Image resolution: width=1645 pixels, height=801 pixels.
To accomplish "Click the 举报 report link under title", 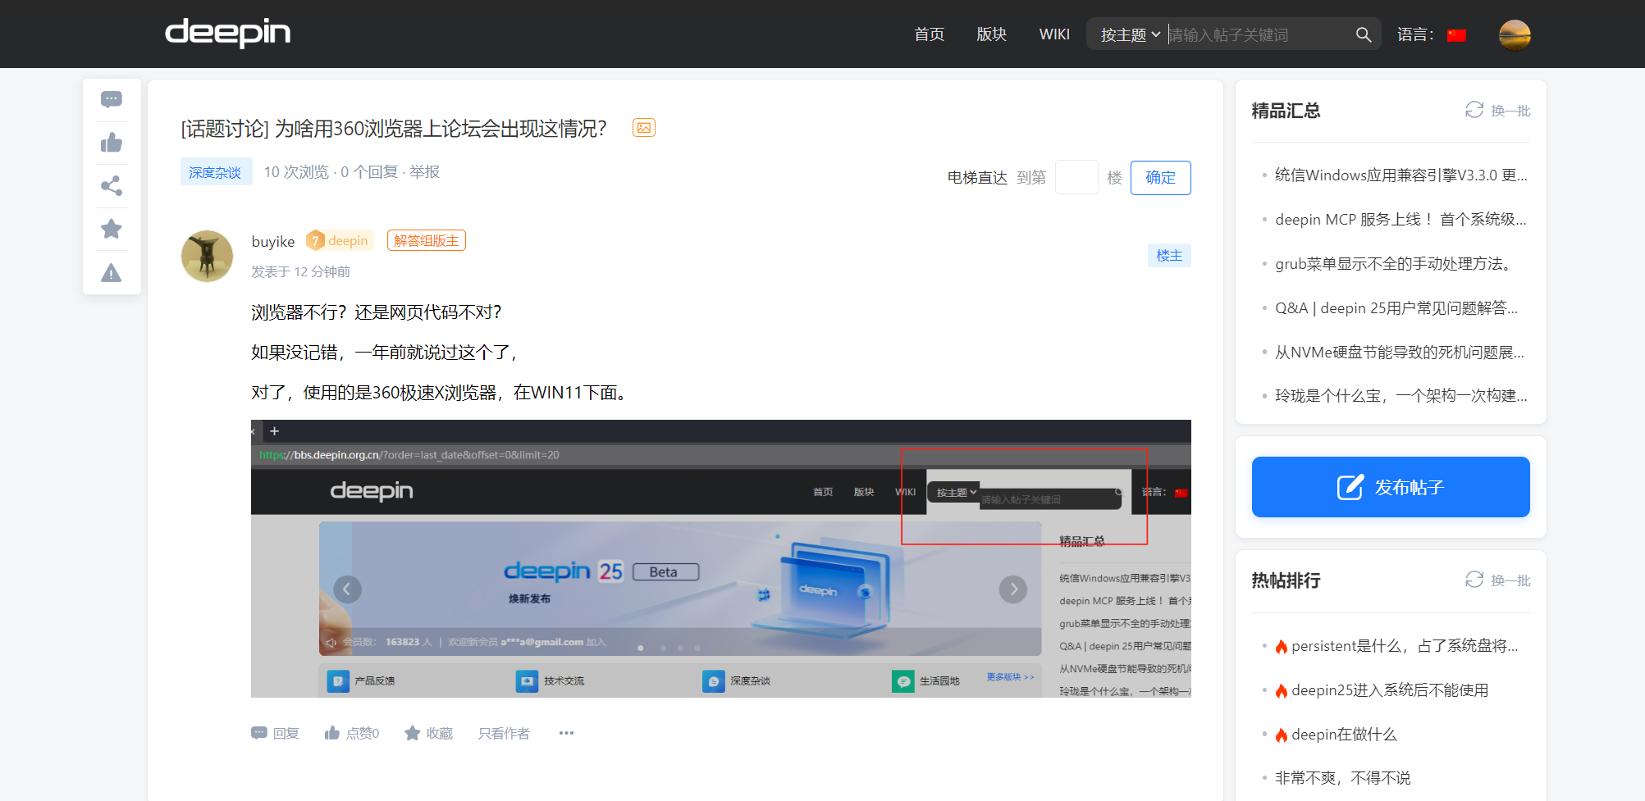I will [x=424, y=171].
